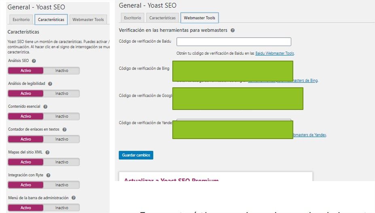Turn Análisis de legibilidad to Inactivo
The image size is (375, 213).
click(62, 93)
